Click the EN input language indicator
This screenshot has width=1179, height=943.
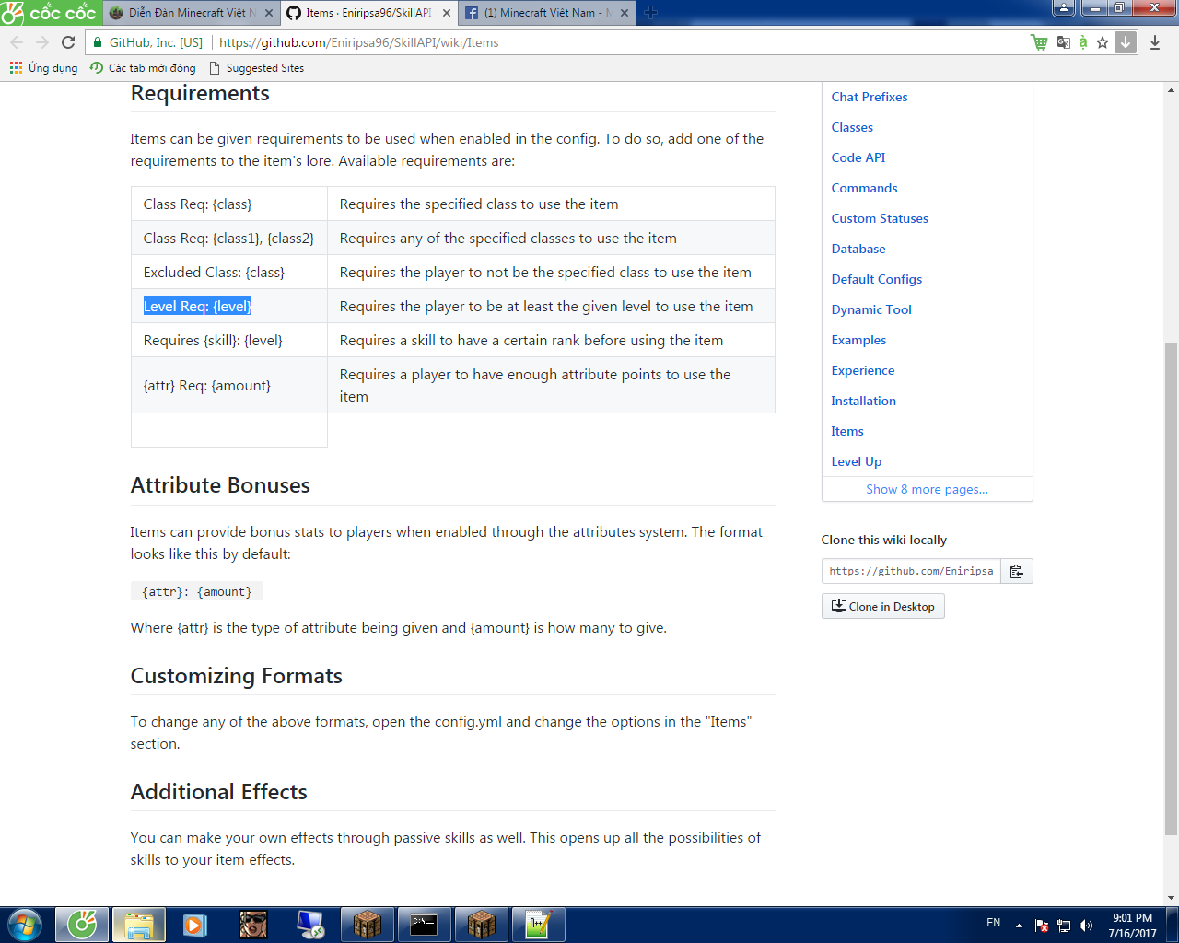point(993,923)
